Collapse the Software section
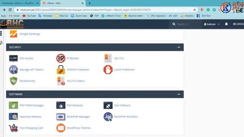The image size is (244, 137). click(179, 94)
